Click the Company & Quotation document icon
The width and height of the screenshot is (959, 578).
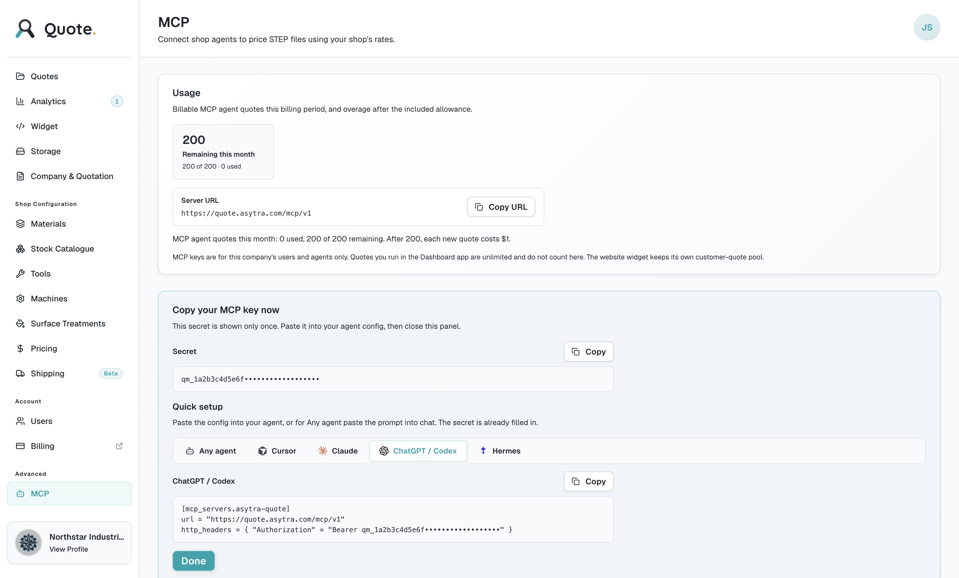(x=20, y=176)
